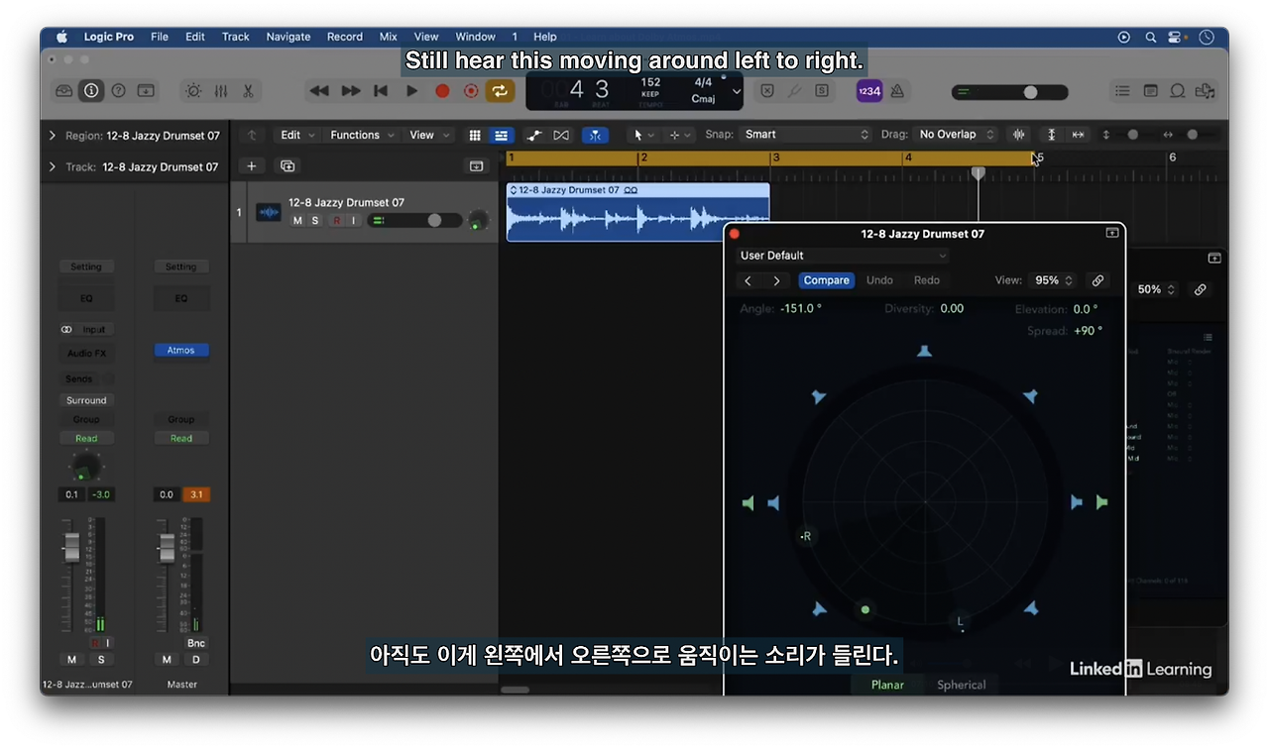Screen dimensions: 1269x749
Task: Click the red Record button
Action: [x=442, y=91]
